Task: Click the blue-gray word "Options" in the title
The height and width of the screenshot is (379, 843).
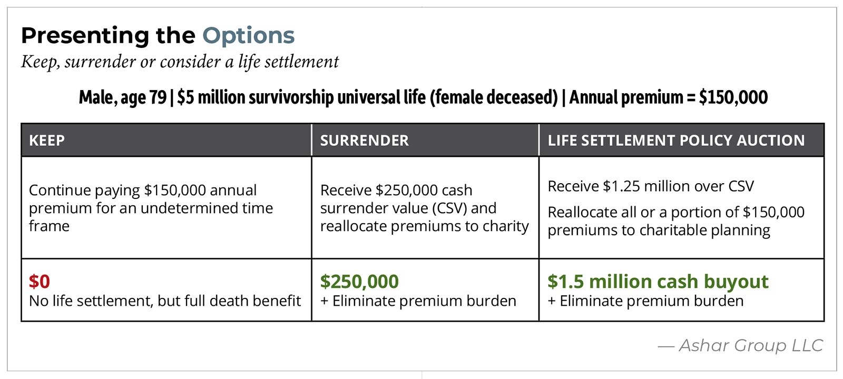Action: 248,36
